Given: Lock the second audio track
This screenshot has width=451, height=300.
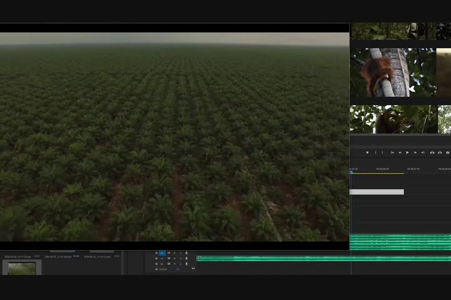Looking at the screenshot, I should pyautogui.click(x=157, y=258).
